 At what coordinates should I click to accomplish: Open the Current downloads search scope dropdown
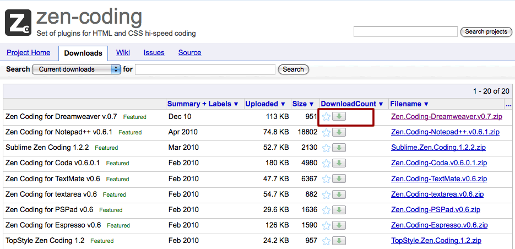[77, 69]
